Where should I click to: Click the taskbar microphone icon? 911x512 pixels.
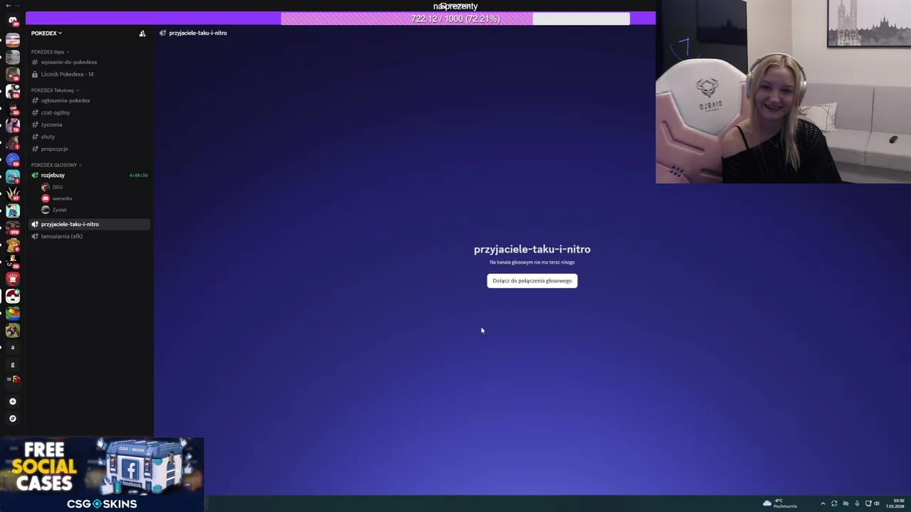click(857, 503)
